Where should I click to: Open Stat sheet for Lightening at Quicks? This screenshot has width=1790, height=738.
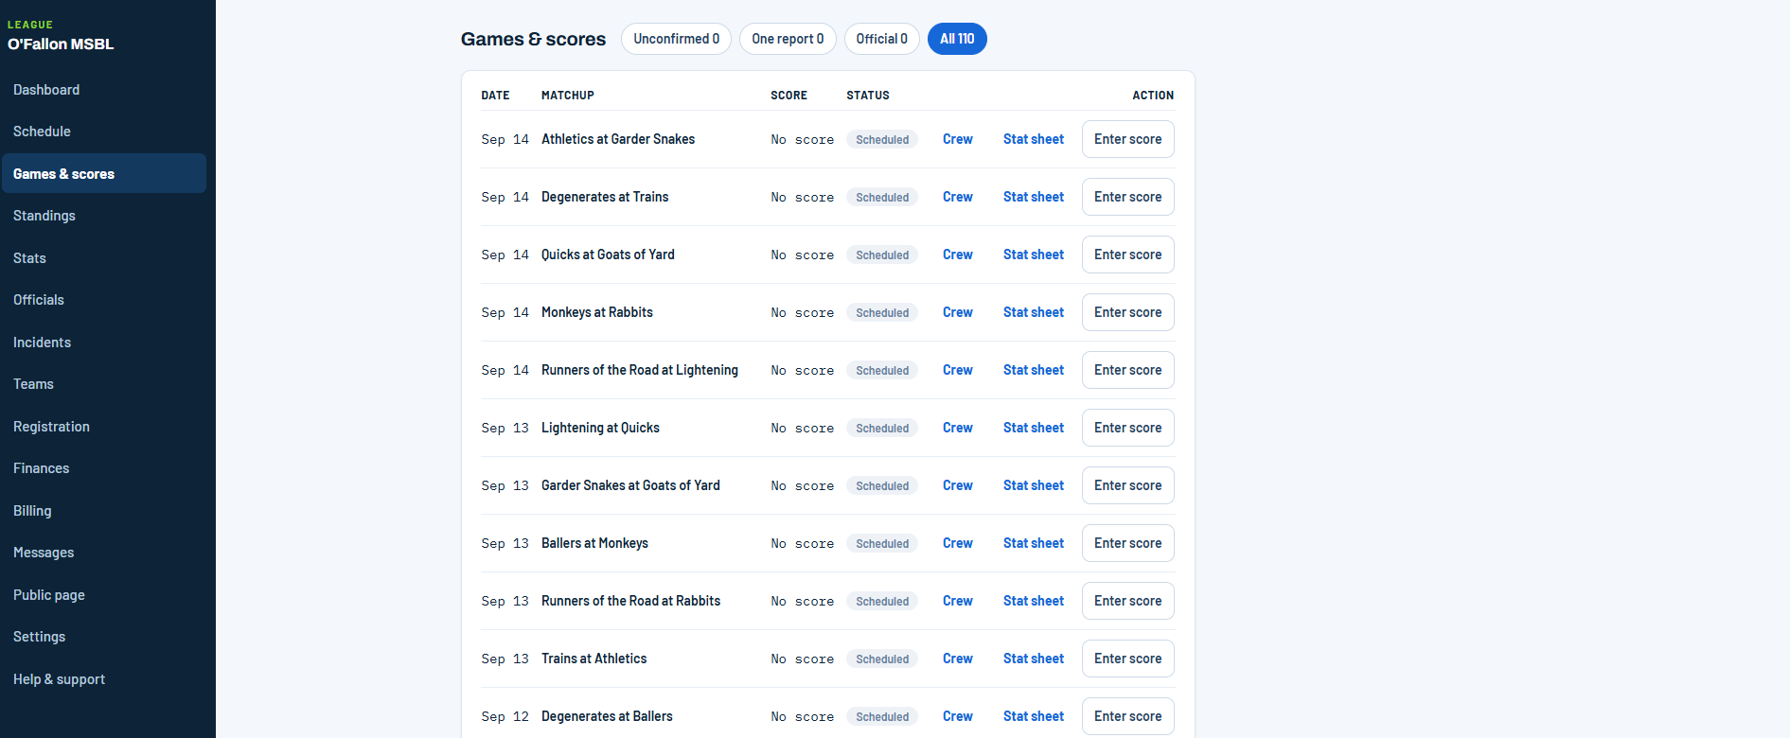(x=1034, y=428)
